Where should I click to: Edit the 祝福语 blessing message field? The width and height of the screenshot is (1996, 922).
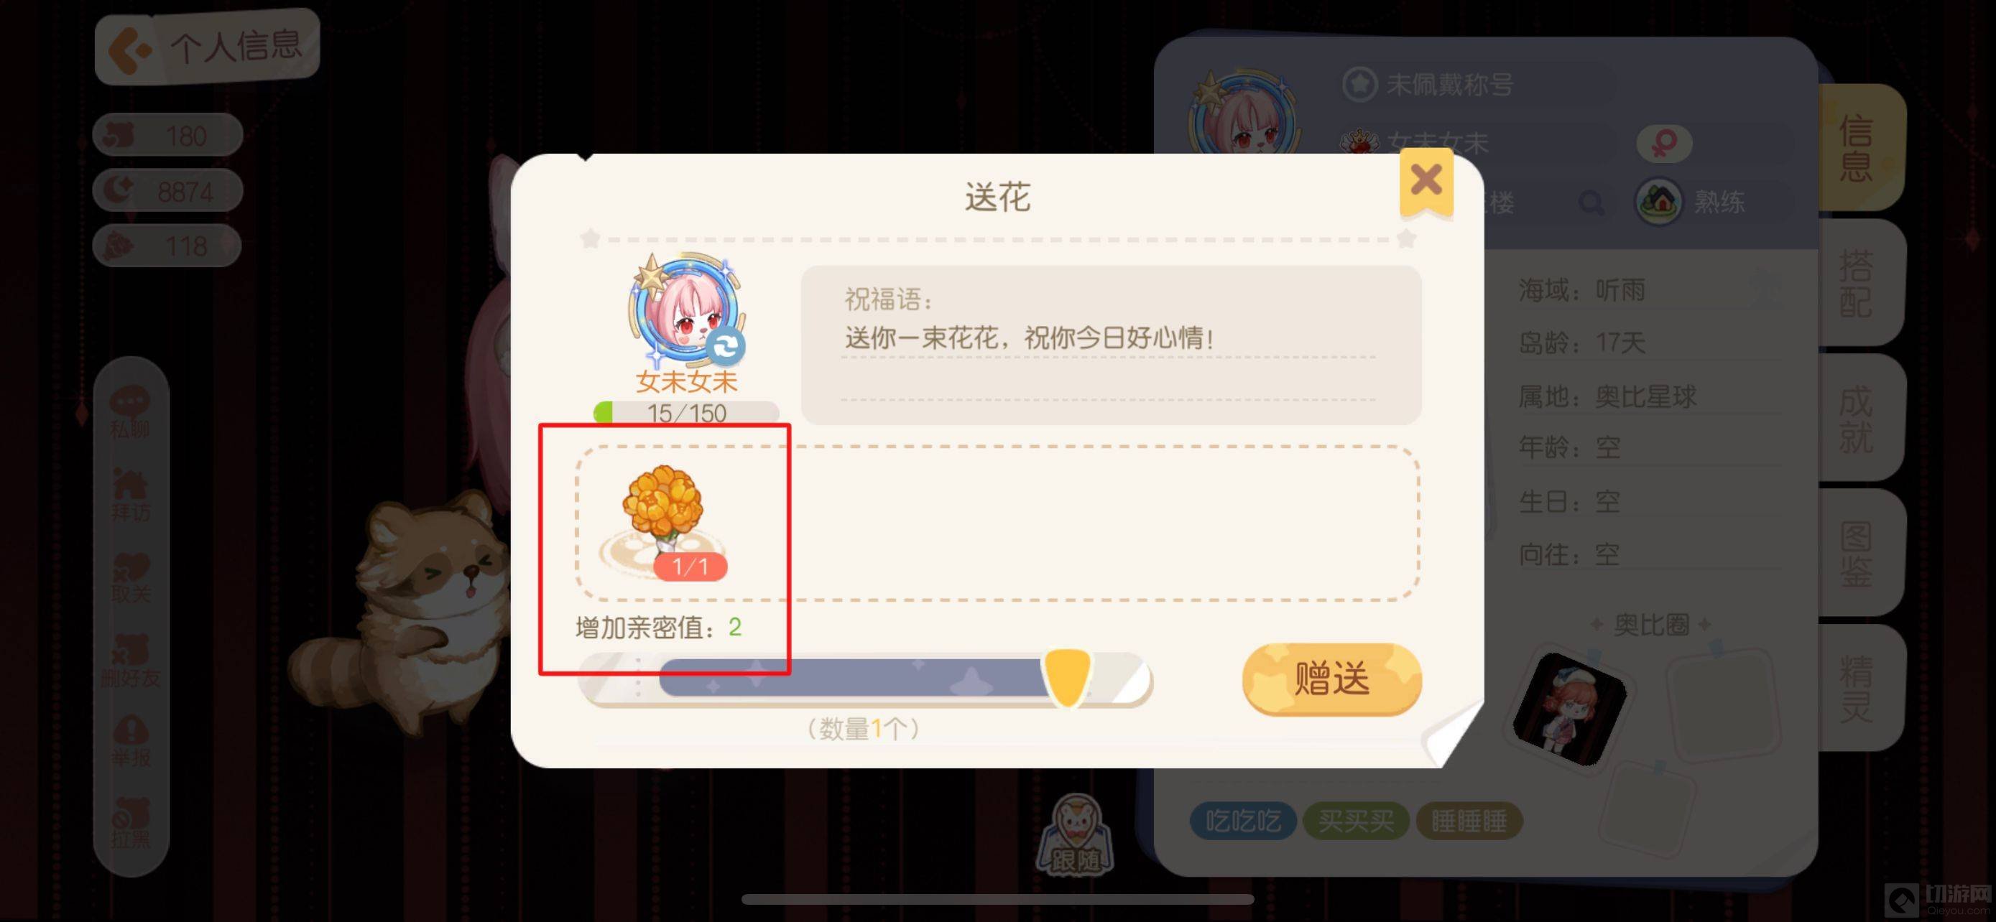click(x=1110, y=345)
